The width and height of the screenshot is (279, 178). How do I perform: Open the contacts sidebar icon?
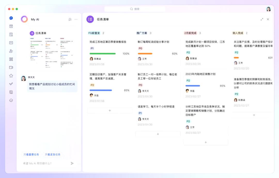(11, 51)
